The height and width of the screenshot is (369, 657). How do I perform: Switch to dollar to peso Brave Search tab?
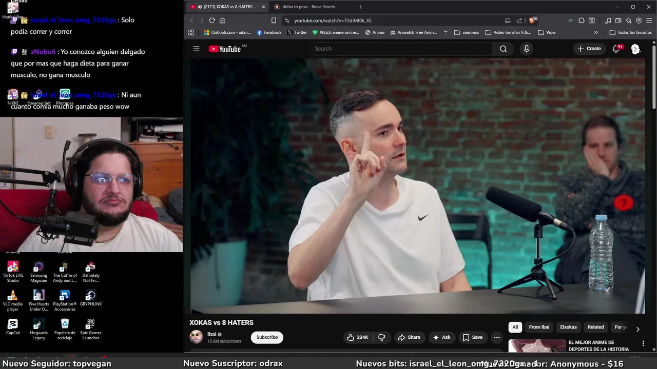[x=308, y=7]
